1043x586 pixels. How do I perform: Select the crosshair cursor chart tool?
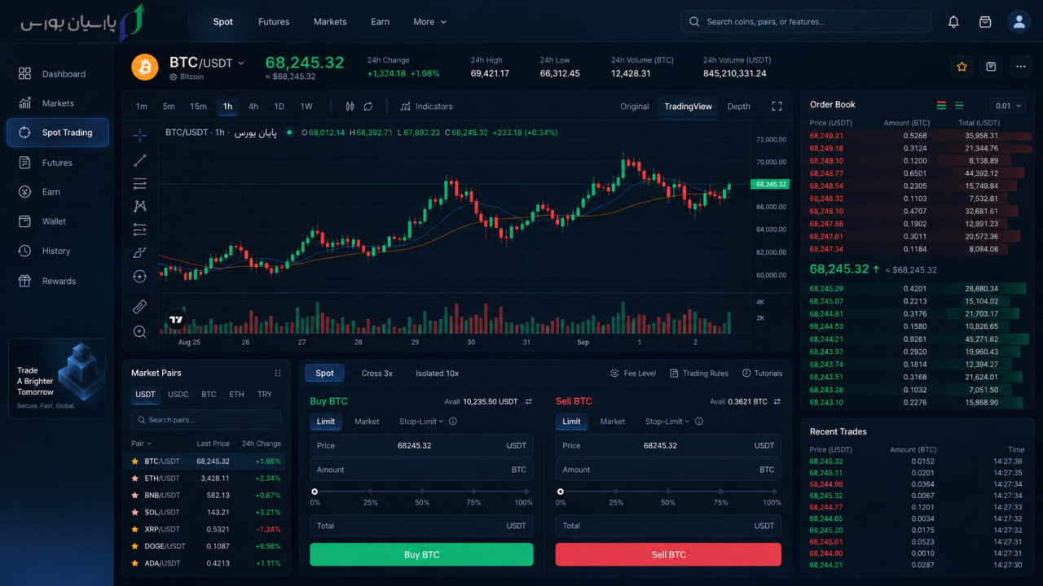tap(139, 135)
